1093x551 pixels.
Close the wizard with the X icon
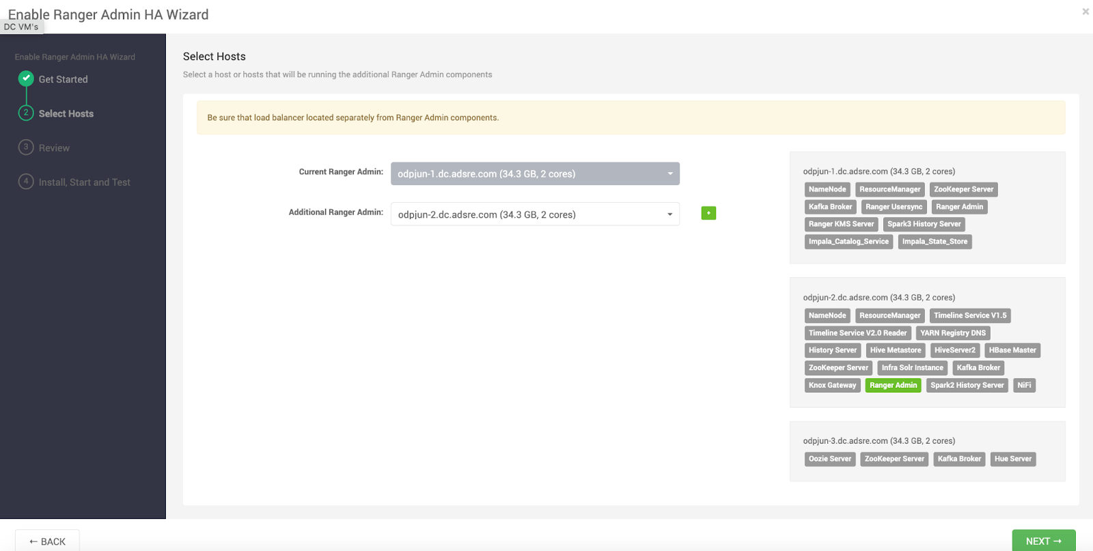tap(1085, 12)
